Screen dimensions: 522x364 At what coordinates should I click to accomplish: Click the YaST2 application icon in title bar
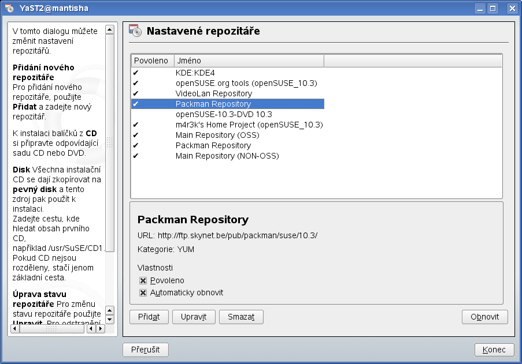pos(9,8)
